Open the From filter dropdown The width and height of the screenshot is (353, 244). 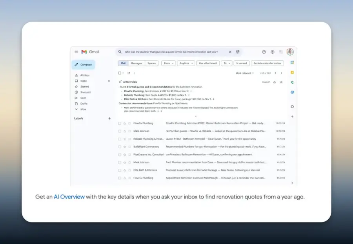click(x=168, y=63)
